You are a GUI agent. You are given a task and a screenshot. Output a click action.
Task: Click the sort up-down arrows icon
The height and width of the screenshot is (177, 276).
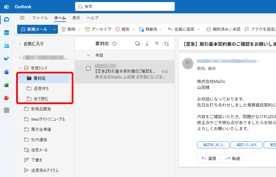pyautogui.click(x=167, y=43)
